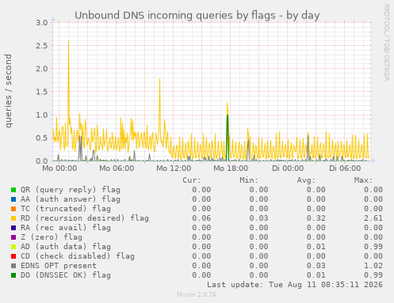Click the dark green DO spike near Mo 18:00
Screen dimensions: 394x303
[228, 137]
